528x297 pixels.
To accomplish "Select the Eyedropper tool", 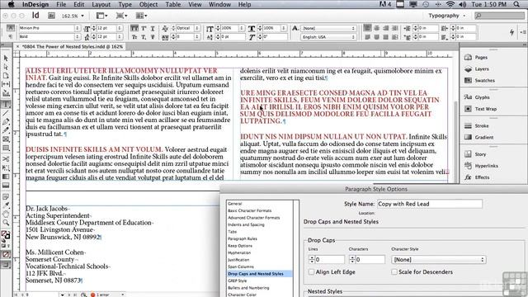I will [6, 205].
